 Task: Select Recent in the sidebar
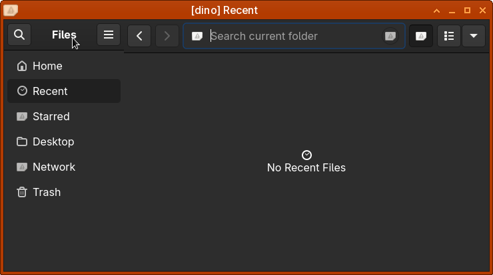point(50,91)
